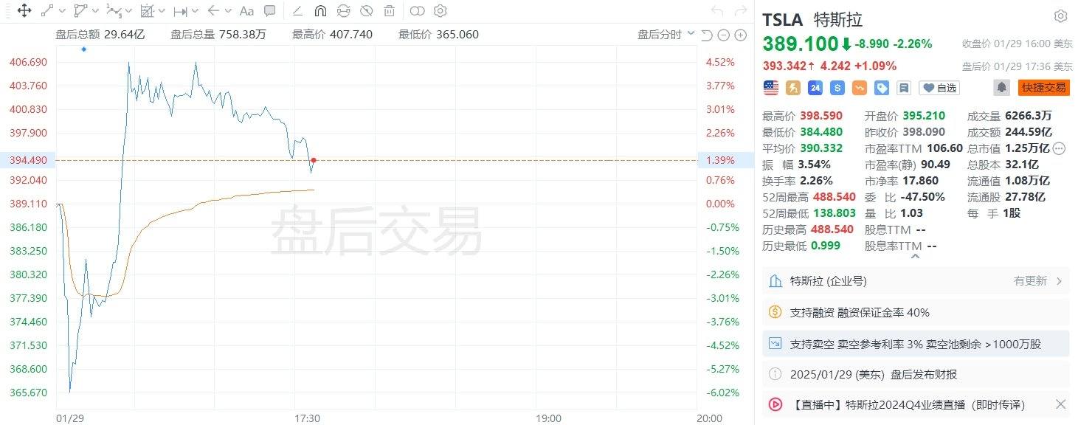
Task: Click the trash icon to delete drawings
Action: tap(389, 11)
